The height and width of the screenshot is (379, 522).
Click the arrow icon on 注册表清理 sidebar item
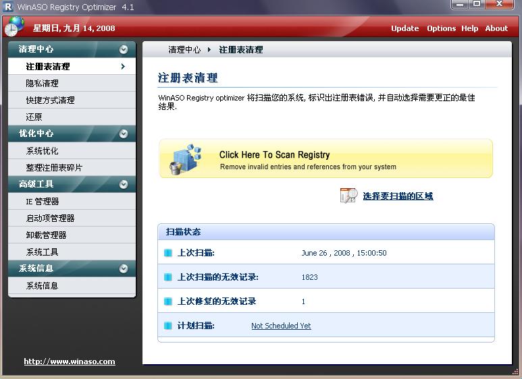(123, 67)
